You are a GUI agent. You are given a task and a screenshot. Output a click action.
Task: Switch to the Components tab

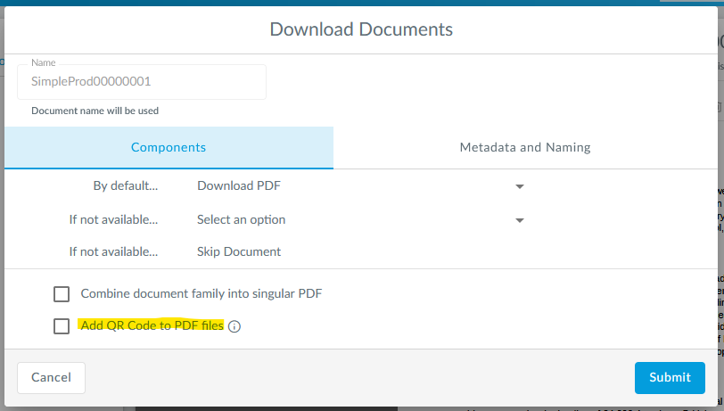(169, 147)
